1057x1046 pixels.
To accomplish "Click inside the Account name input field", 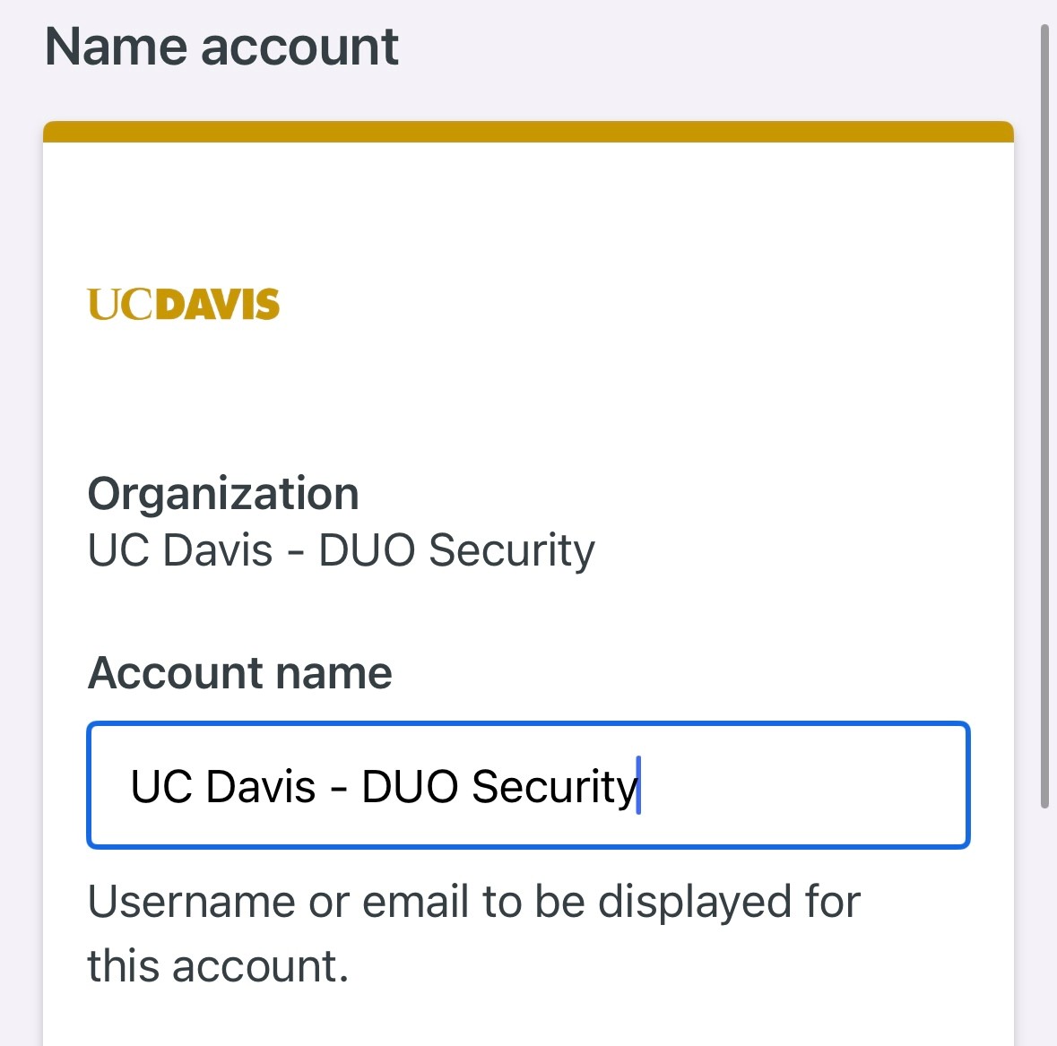I will pos(528,785).
